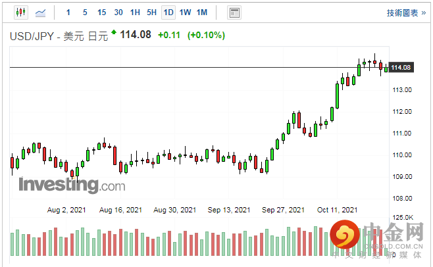This screenshot has width=433, height=267.
Task: Click the current price 114.08 in header
Action: pyautogui.click(x=136, y=35)
